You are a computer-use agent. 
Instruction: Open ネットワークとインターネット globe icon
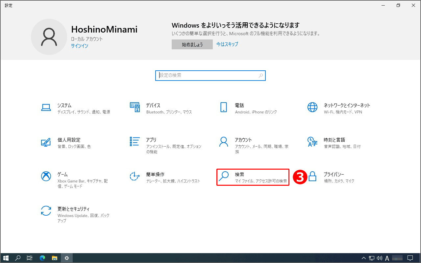pyautogui.click(x=312, y=107)
